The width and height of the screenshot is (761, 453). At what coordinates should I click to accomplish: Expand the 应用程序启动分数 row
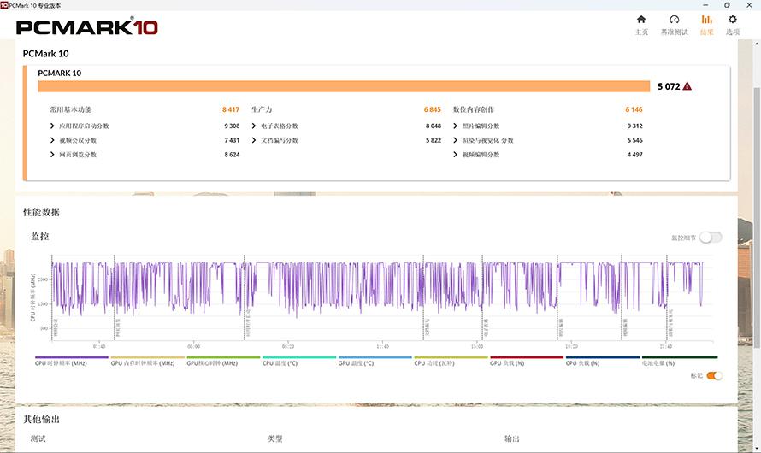pyautogui.click(x=52, y=126)
